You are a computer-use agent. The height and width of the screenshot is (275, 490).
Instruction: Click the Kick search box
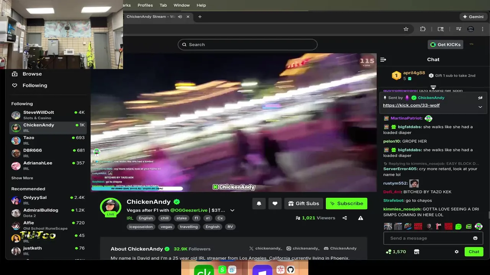pos(247,45)
